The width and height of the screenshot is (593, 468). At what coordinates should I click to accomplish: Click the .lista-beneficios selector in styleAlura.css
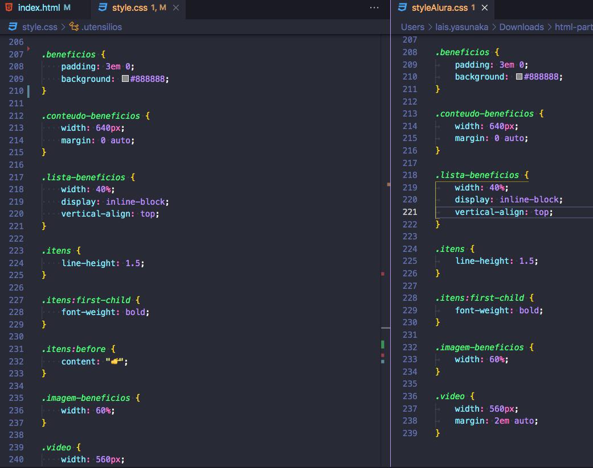(x=477, y=175)
